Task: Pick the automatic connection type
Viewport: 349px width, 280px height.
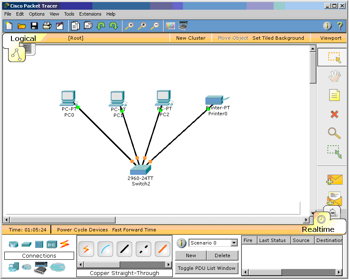Action: (86, 249)
